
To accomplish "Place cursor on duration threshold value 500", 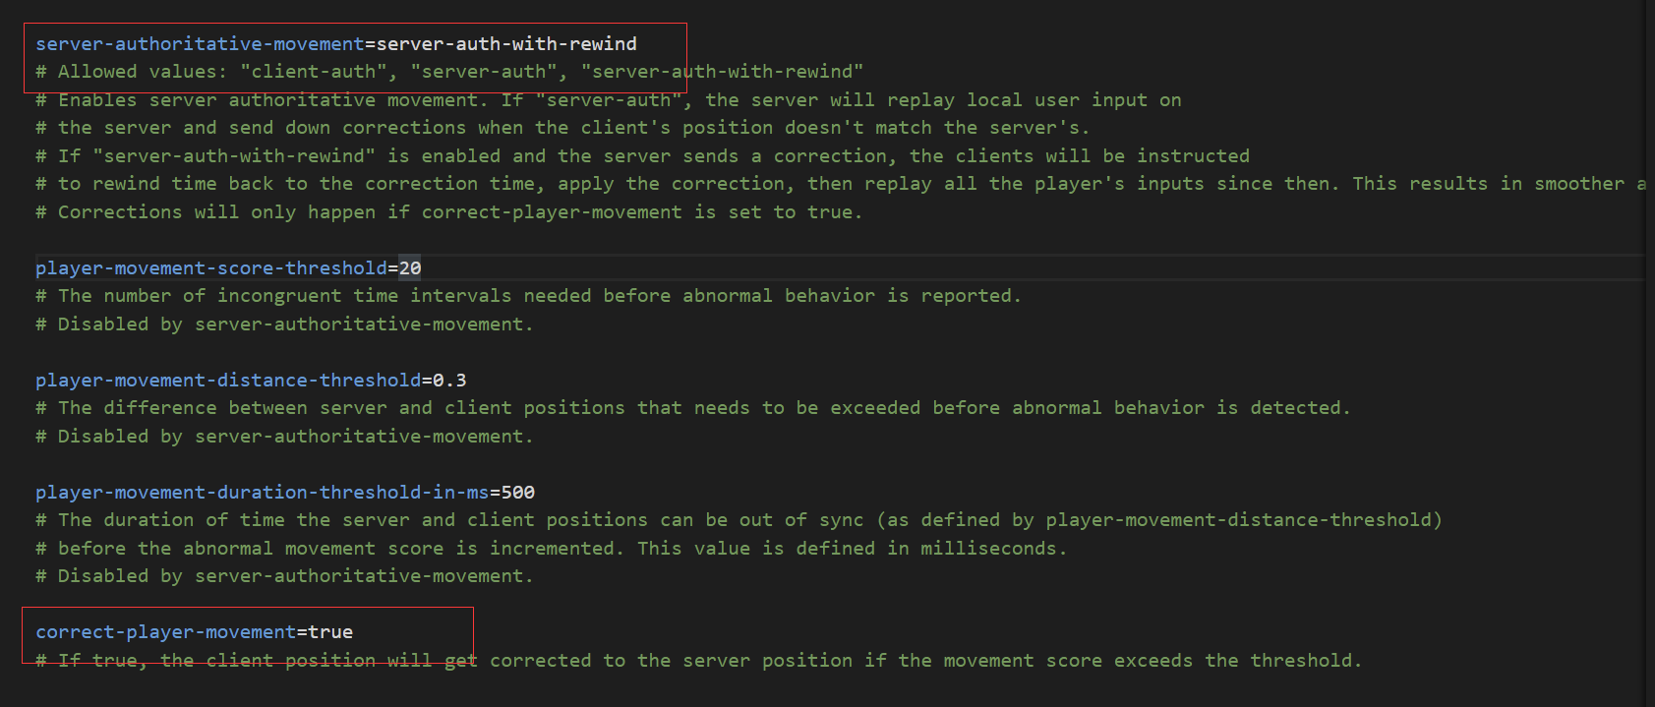I will click(x=517, y=493).
